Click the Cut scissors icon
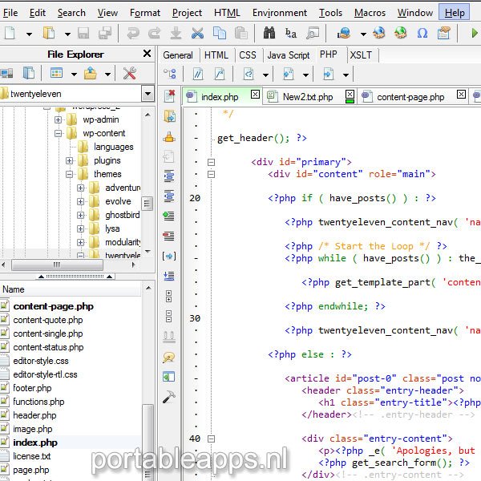Image resolution: width=481 pixels, height=481 pixels. point(197,34)
